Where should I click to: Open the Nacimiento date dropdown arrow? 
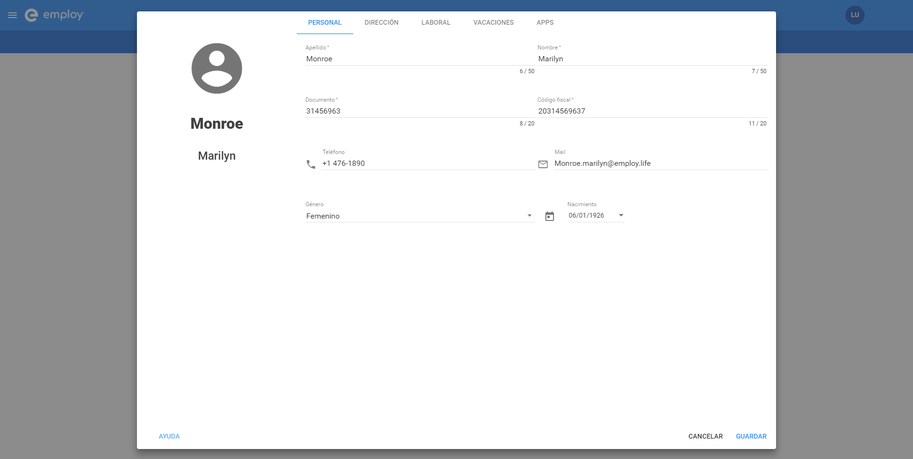pos(621,215)
